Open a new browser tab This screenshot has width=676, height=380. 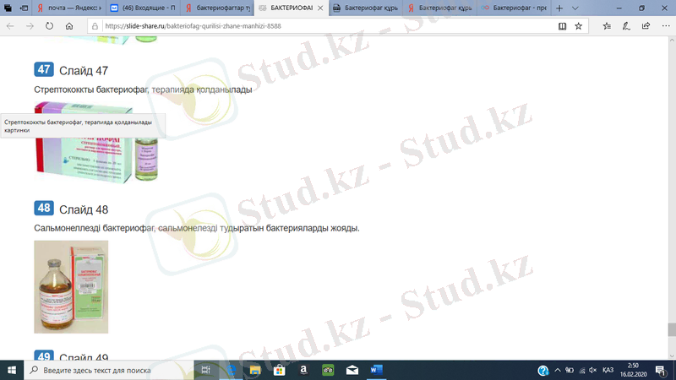[x=559, y=8]
